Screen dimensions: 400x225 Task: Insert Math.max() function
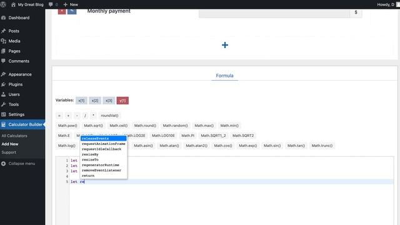pyautogui.click(x=204, y=126)
